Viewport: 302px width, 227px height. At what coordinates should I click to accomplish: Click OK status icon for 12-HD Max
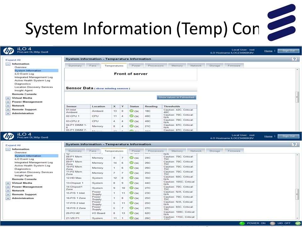click(x=131, y=178)
